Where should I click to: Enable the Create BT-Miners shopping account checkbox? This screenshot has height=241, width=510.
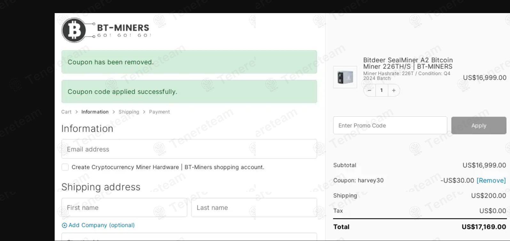pyautogui.click(x=65, y=167)
